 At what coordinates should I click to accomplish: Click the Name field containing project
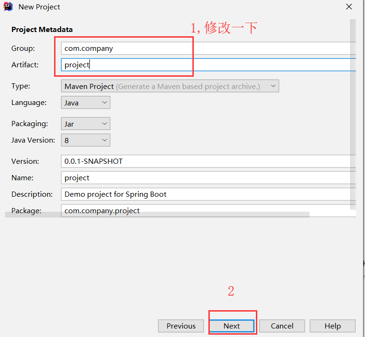pos(208,178)
